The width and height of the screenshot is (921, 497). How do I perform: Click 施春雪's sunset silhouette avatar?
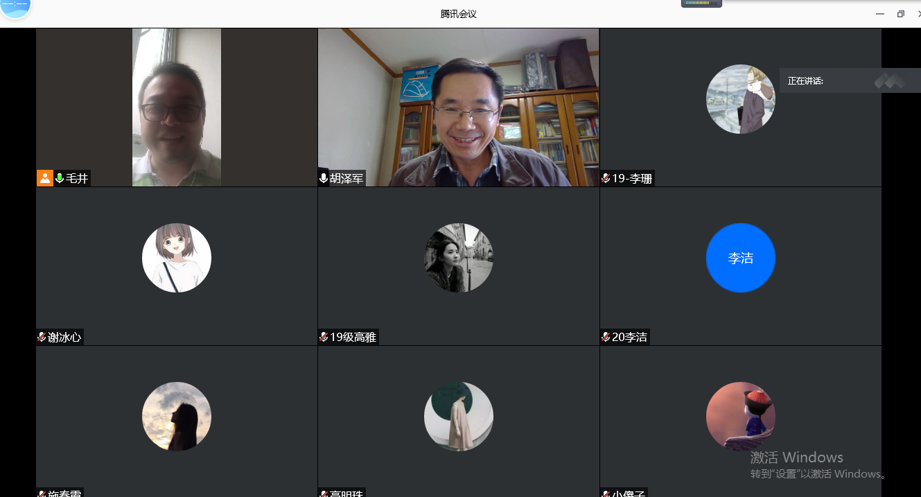click(x=177, y=417)
